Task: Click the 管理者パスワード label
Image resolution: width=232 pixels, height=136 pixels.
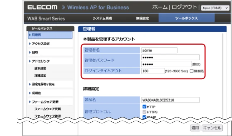Action: 100,60
